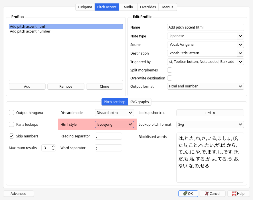253x200 pixels.
Task: Expand the Triggered by dropdown
Action: 240,62
